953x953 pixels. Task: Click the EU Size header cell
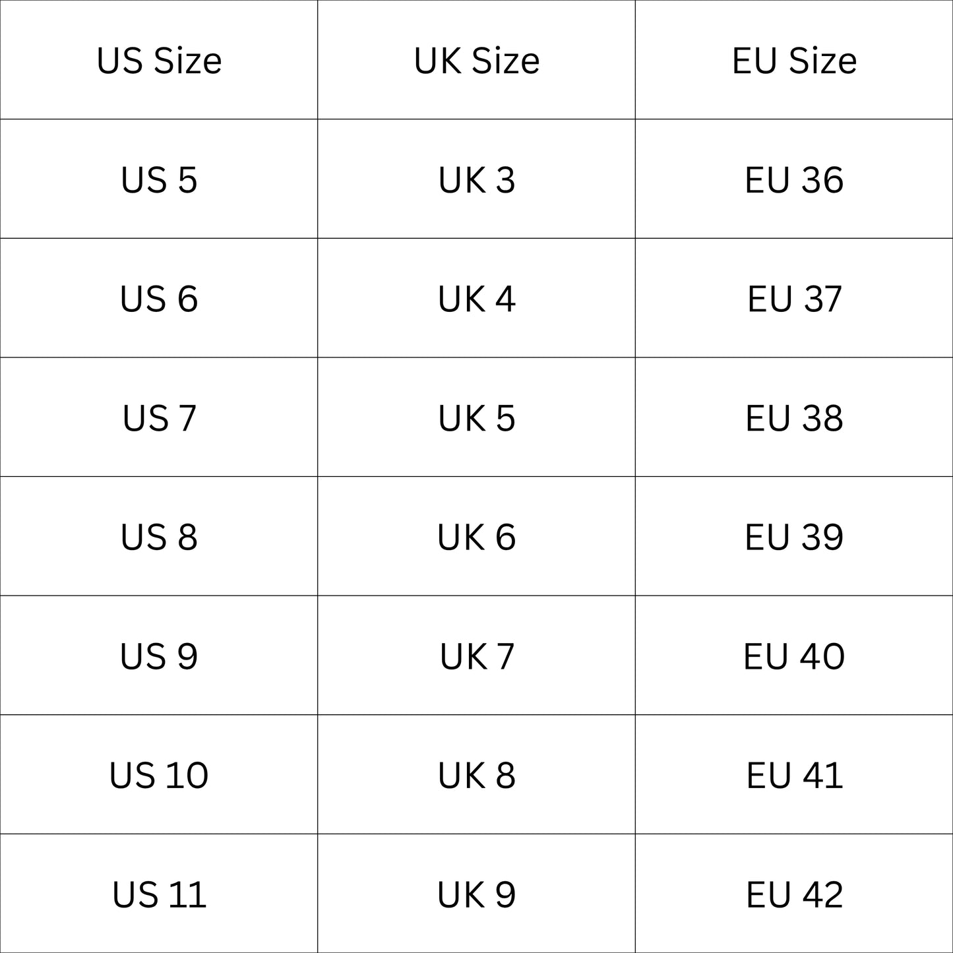click(x=794, y=61)
